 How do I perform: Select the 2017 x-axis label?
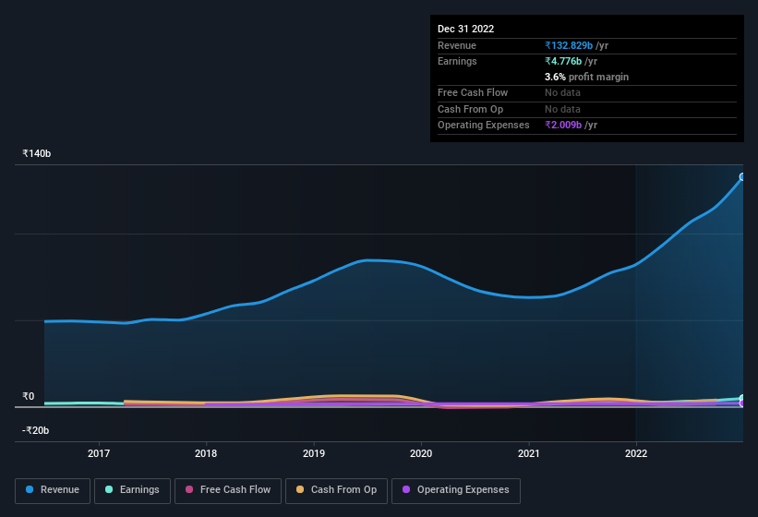(x=99, y=453)
